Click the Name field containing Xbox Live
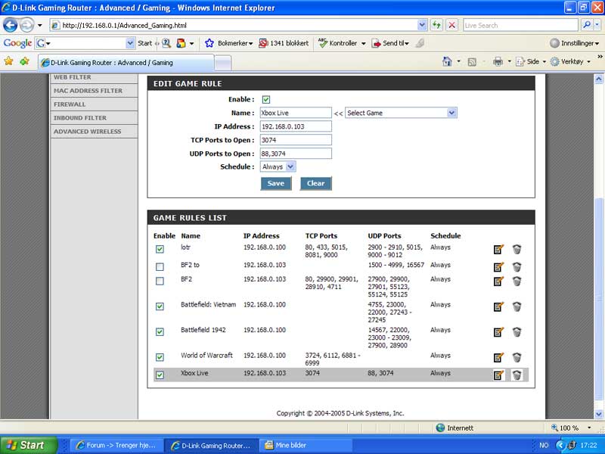605x454 pixels. (x=296, y=113)
